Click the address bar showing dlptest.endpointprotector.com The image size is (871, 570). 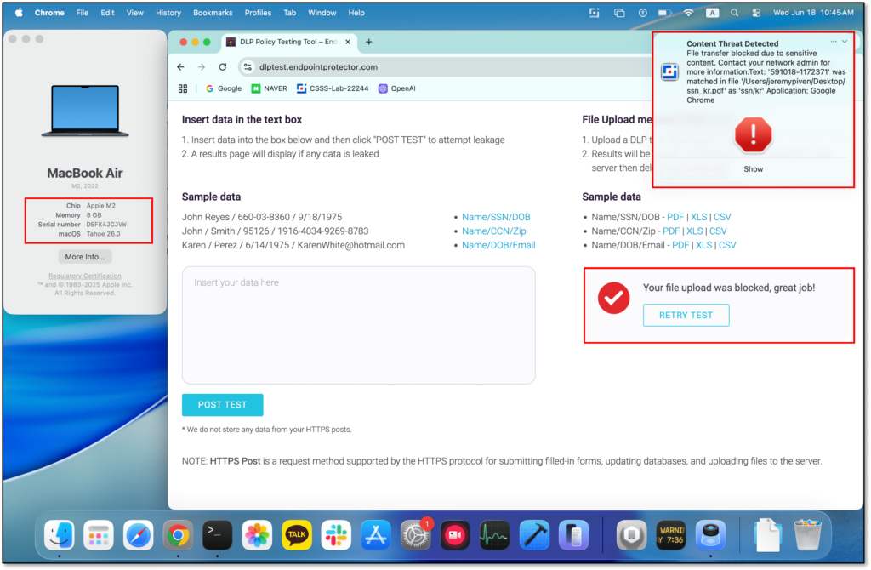pyautogui.click(x=444, y=66)
